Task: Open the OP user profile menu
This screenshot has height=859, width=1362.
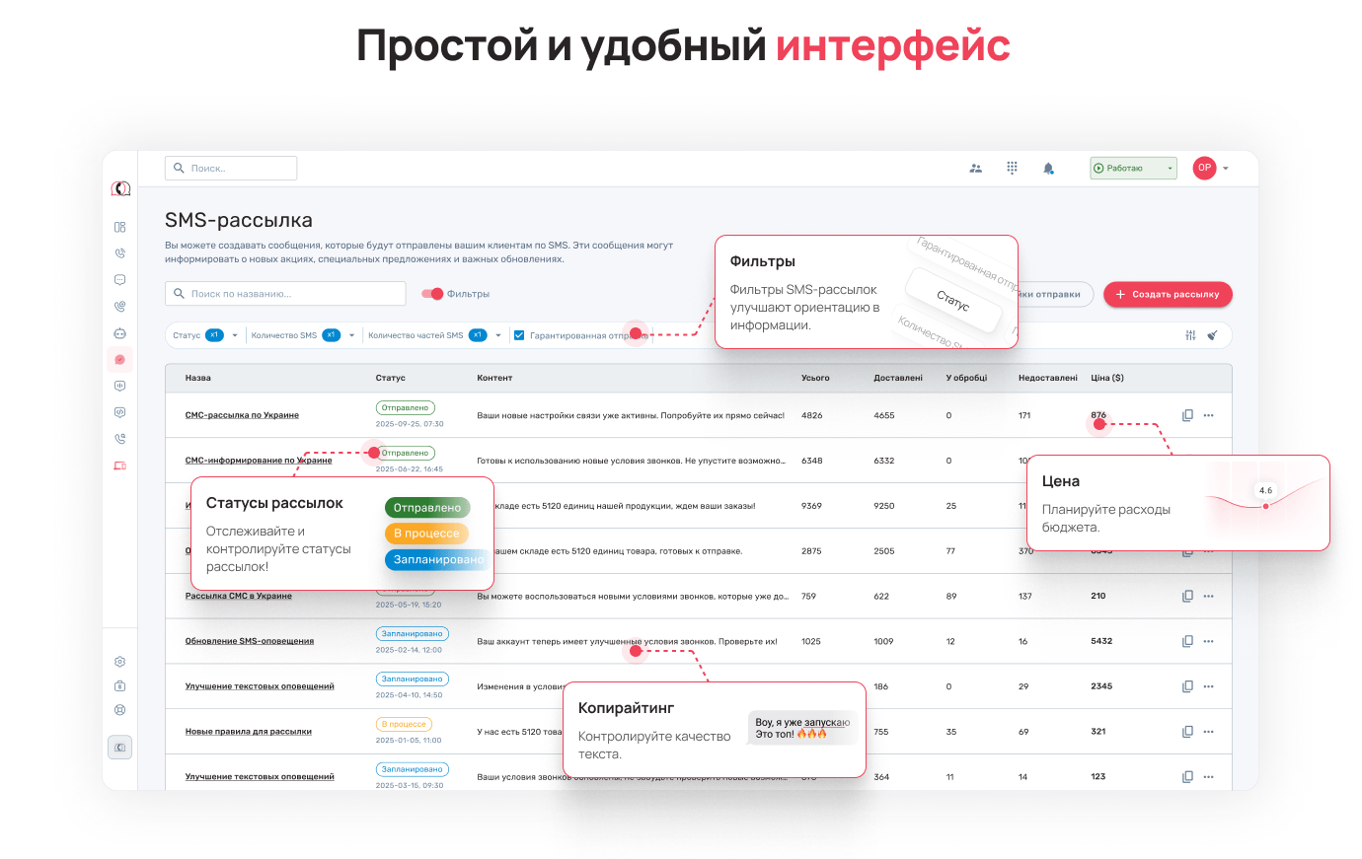Action: coord(1210,169)
